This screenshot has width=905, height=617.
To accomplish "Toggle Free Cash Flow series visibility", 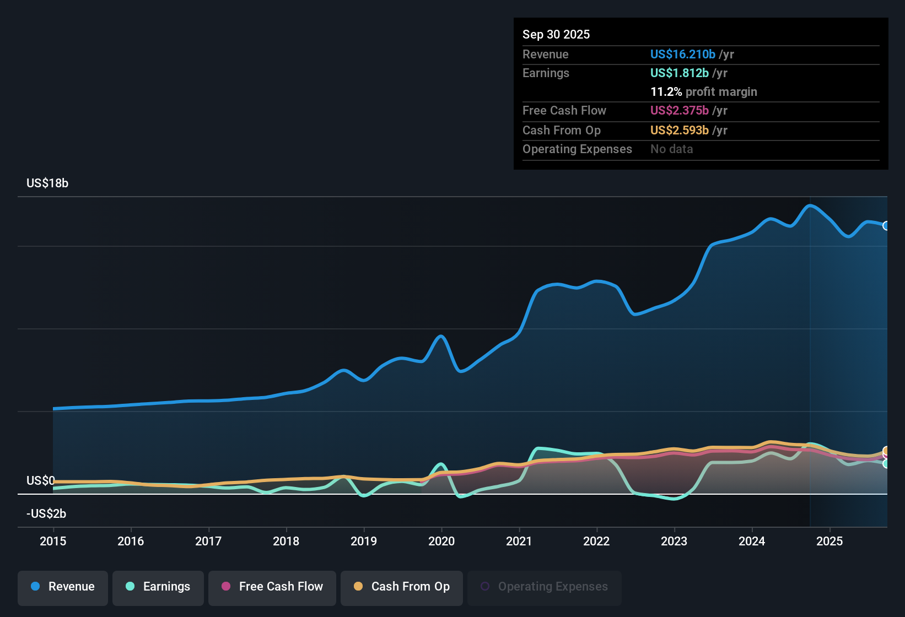I will pos(272,587).
